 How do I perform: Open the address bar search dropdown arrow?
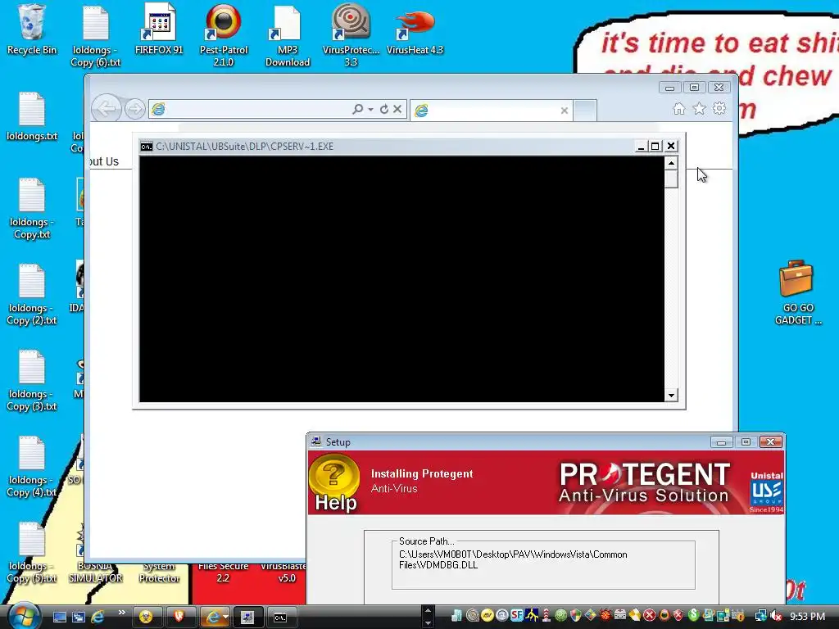[370, 109]
